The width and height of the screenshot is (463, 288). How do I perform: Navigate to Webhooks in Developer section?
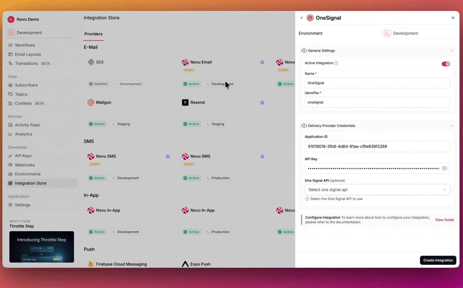(x=25, y=165)
